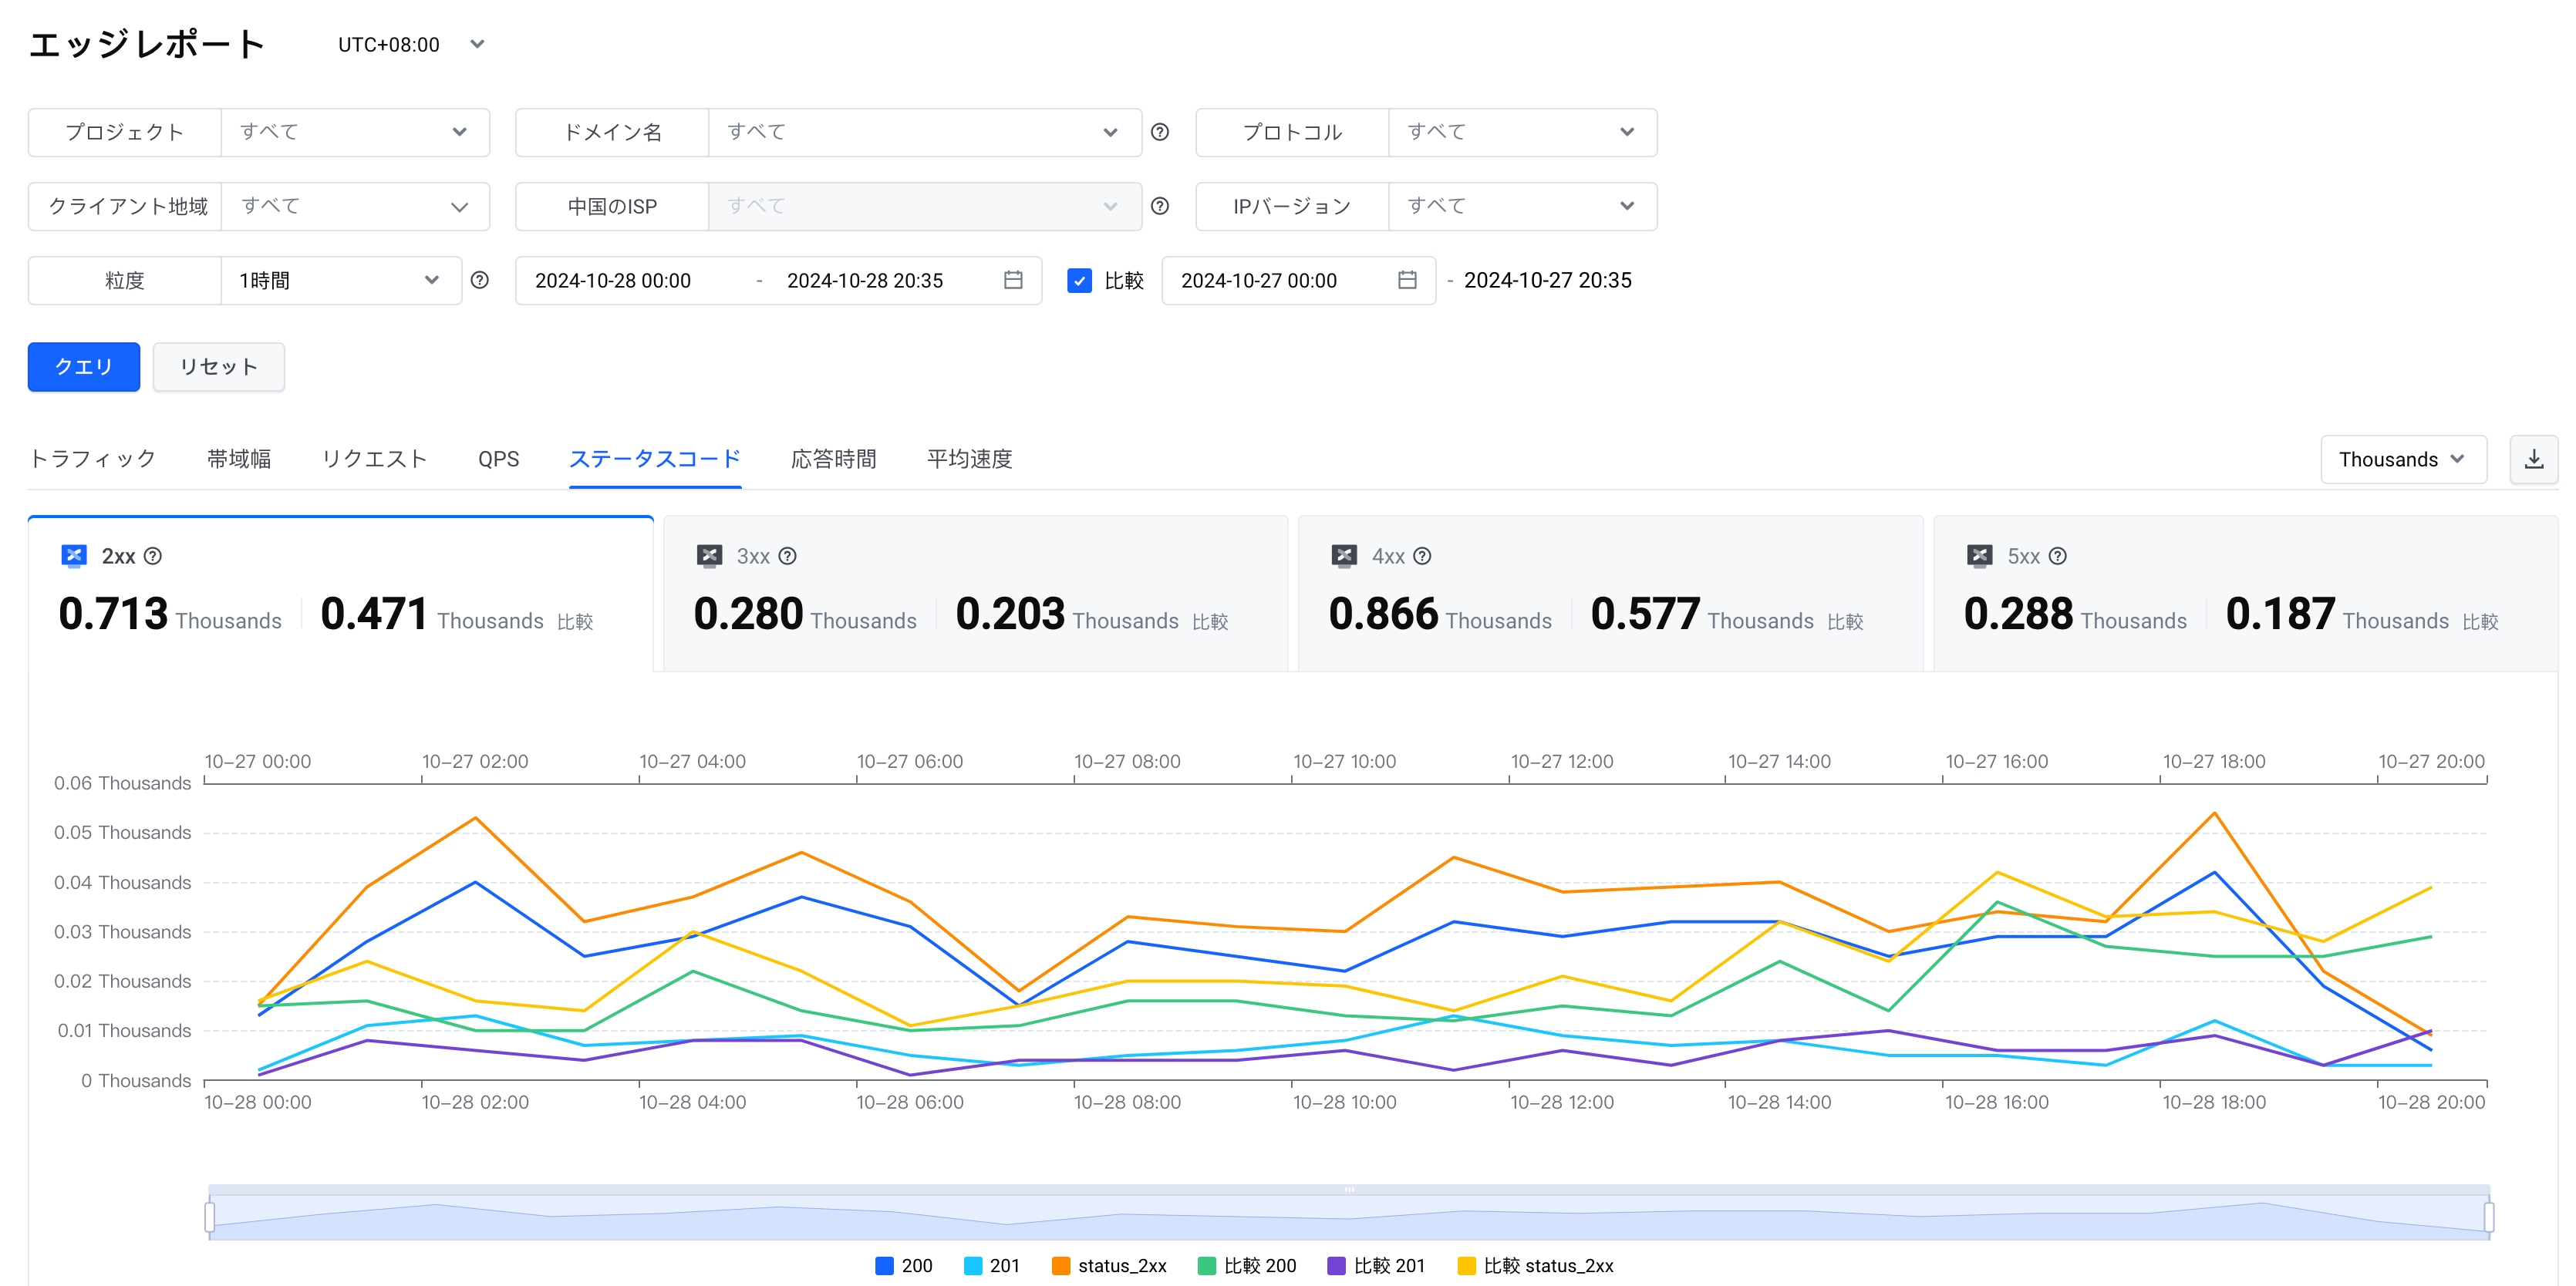Switch to the 応答時間 tab
Viewport: 2576px width, 1286px height.
833,459
